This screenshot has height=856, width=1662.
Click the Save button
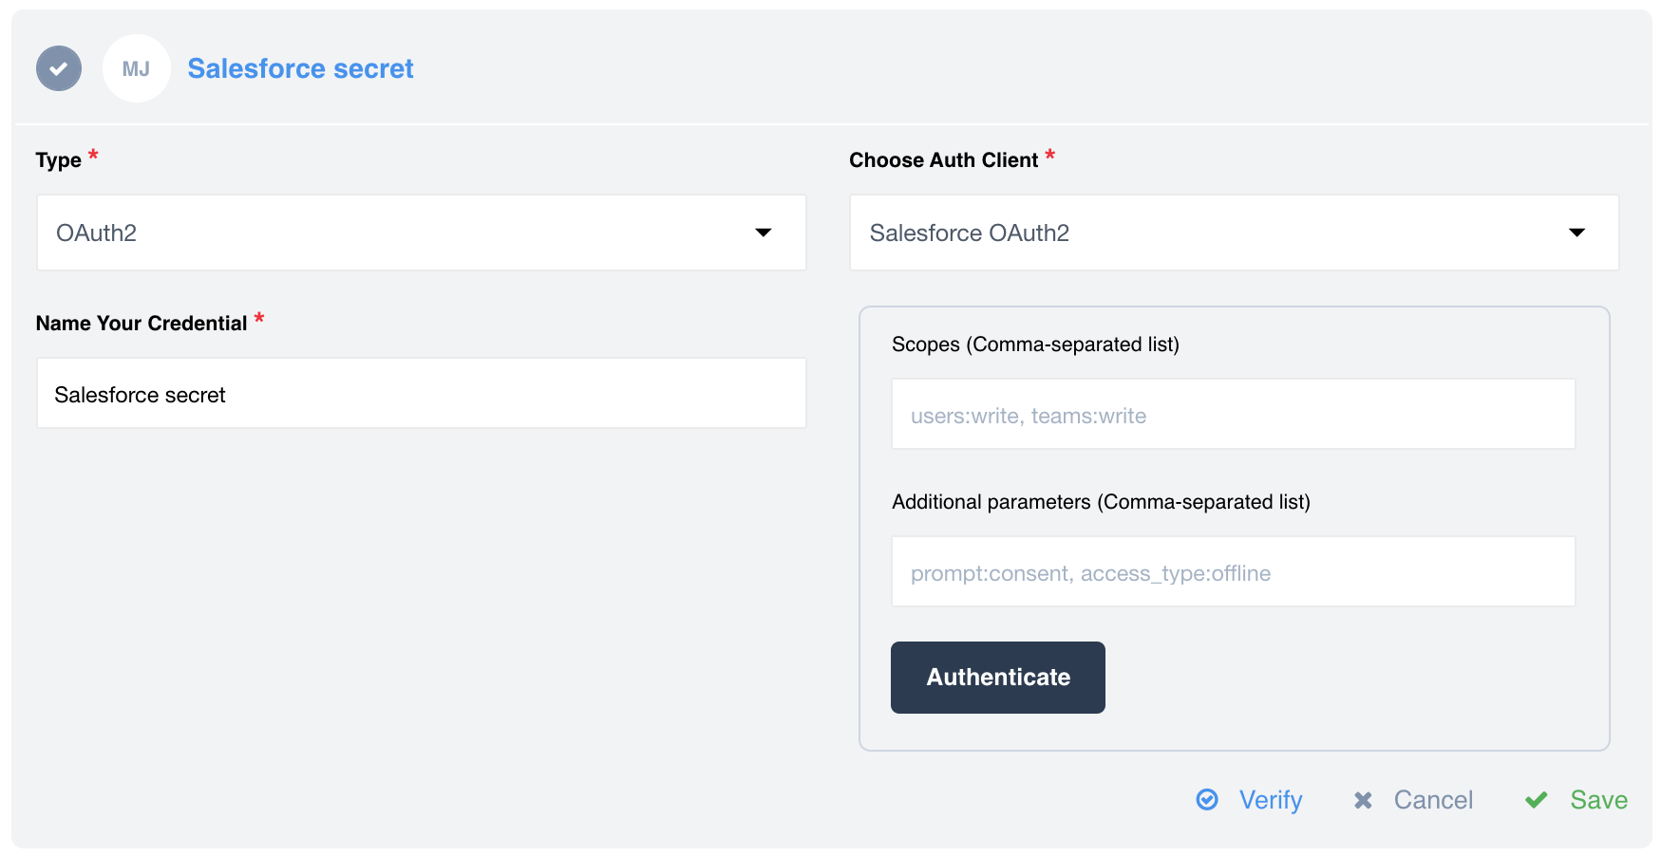point(1577,800)
